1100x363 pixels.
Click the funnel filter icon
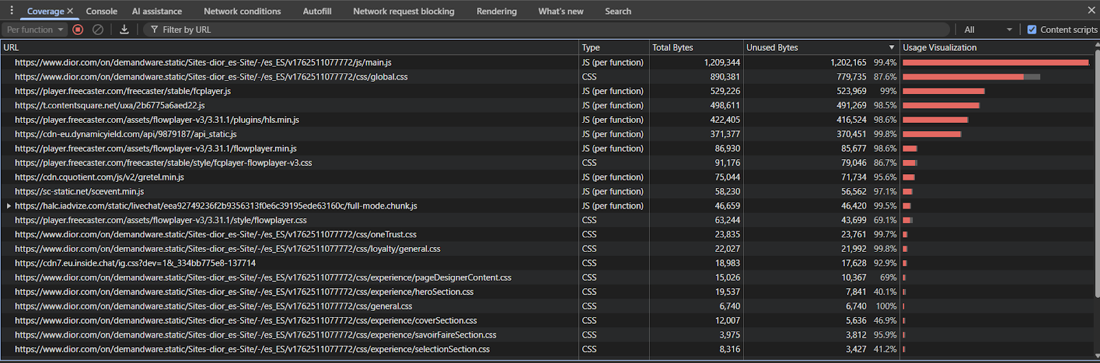(x=154, y=30)
